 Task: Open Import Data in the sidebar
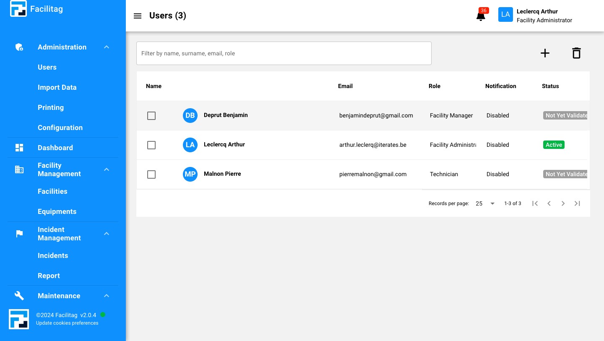pyautogui.click(x=57, y=87)
